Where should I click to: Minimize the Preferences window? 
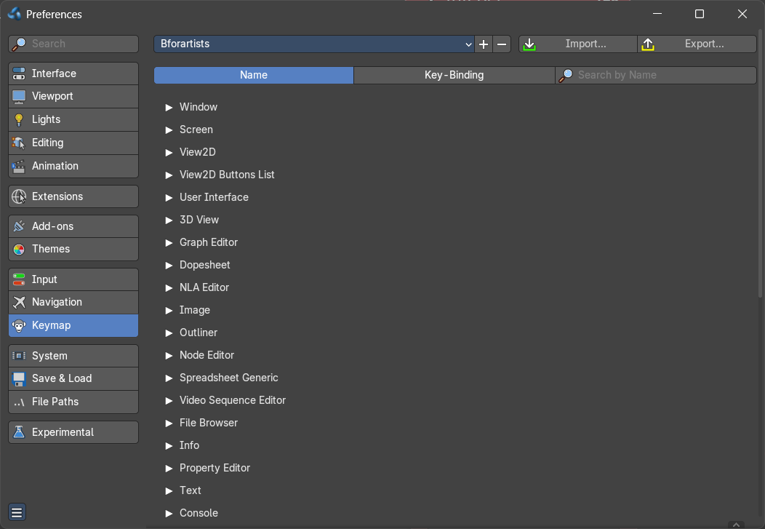[x=657, y=14]
